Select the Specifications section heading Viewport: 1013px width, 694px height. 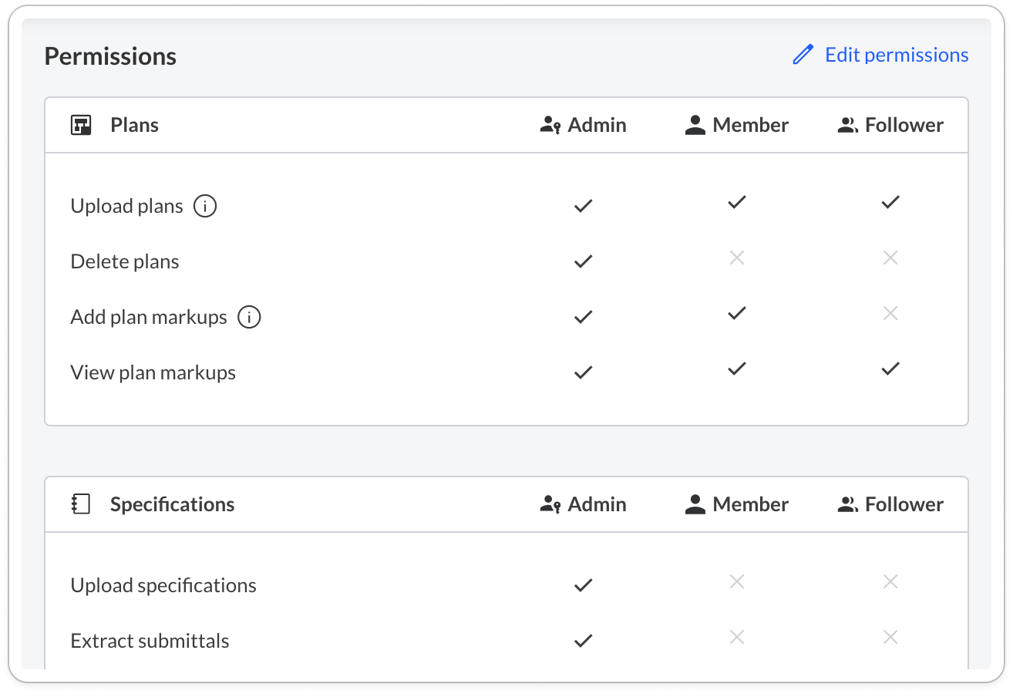click(x=172, y=504)
